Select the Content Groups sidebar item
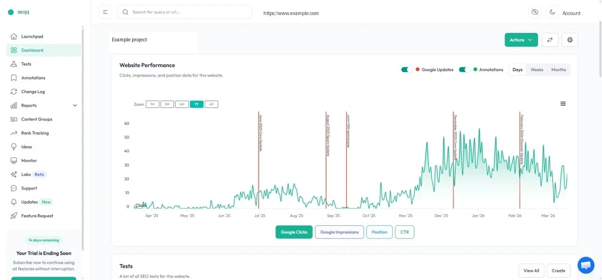 37,119
